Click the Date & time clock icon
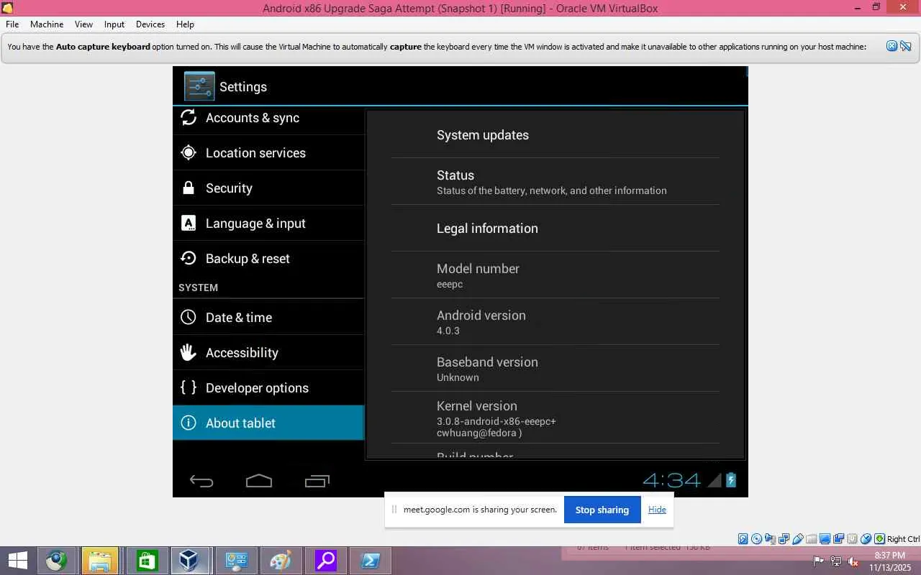921x575 pixels. pyautogui.click(x=189, y=317)
